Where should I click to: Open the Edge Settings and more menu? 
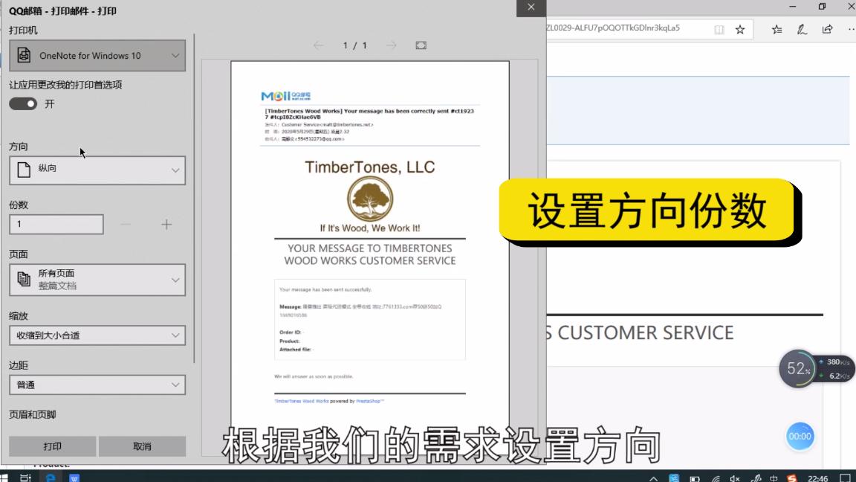click(x=851, y=30)
